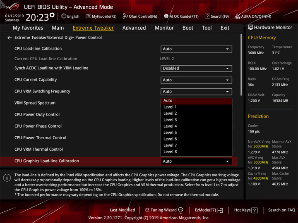Launch AI OC Guide(F11)
The height and width of the screenshot is (223, 298).
pyautogui.click(x=181, y=16)
